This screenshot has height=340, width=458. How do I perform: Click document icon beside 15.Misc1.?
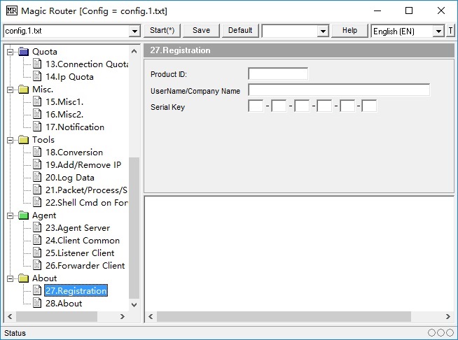[x=37, y=101]
